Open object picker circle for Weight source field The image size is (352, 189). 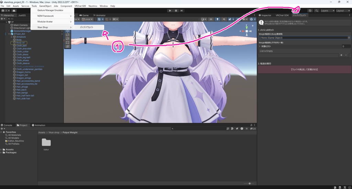(x=349, y=38)
